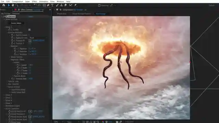Expand the Particle Look section

7,81
